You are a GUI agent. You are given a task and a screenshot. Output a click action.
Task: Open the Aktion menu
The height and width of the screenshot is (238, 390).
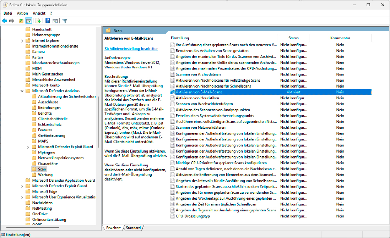pyautogui.click(x=23, y=13)
